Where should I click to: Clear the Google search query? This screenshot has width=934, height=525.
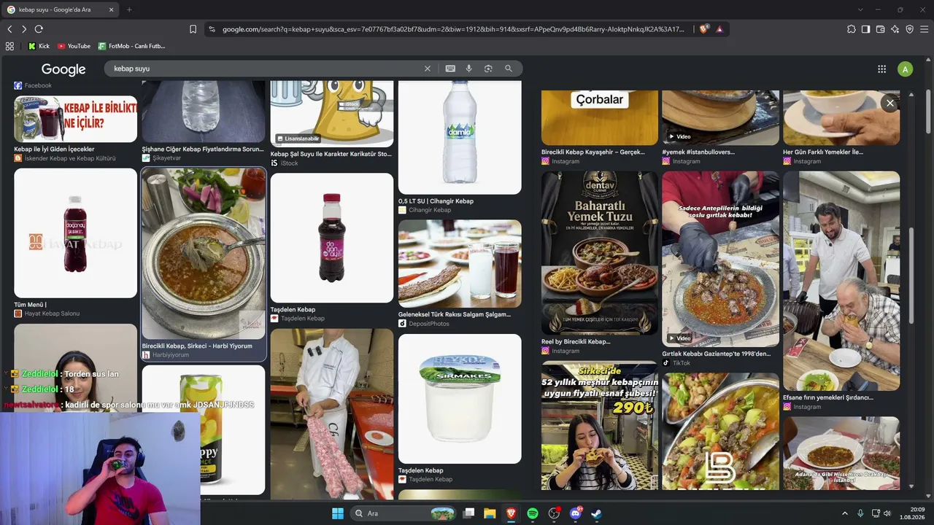(x=428, y=69)
